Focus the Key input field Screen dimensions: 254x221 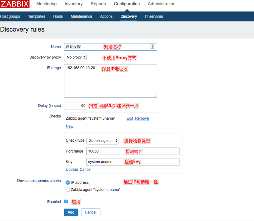click(x=133, y=162)
